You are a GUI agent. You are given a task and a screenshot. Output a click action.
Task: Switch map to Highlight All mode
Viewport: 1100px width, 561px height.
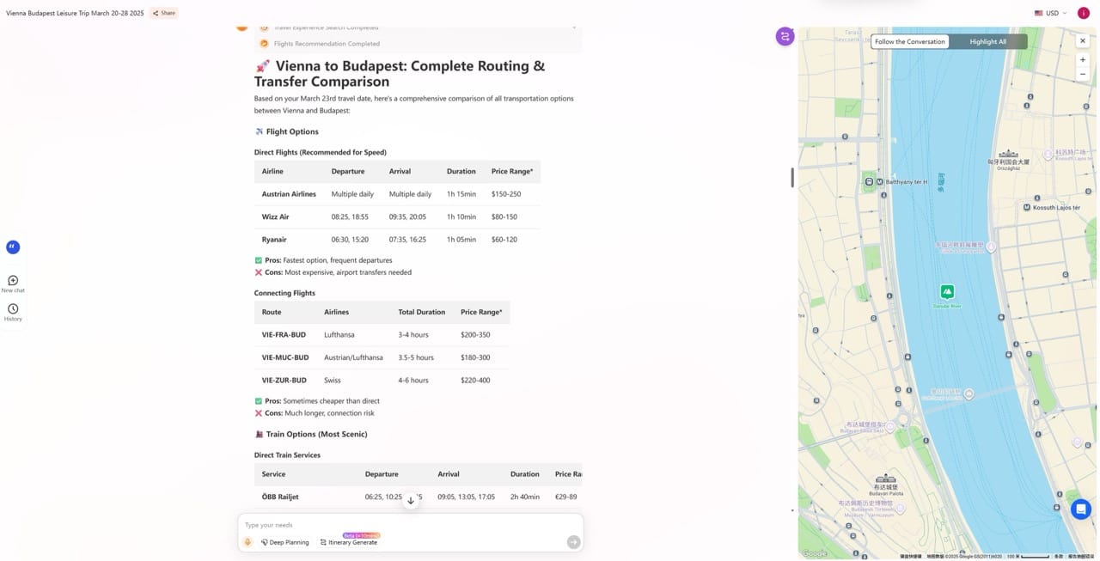(987, 41)
